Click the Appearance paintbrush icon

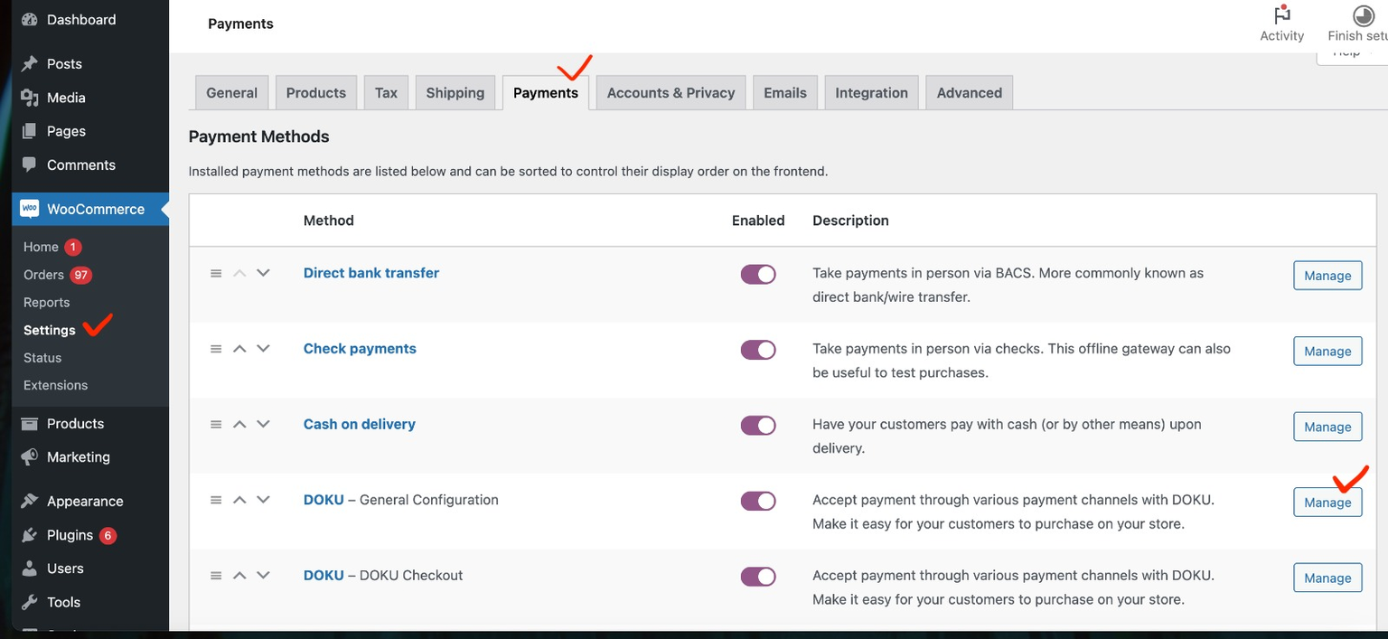tap(30, 502)
